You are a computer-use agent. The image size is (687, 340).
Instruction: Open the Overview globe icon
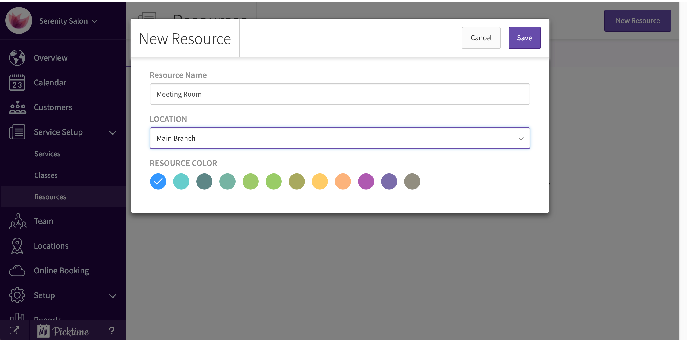[x=17, y=58]
